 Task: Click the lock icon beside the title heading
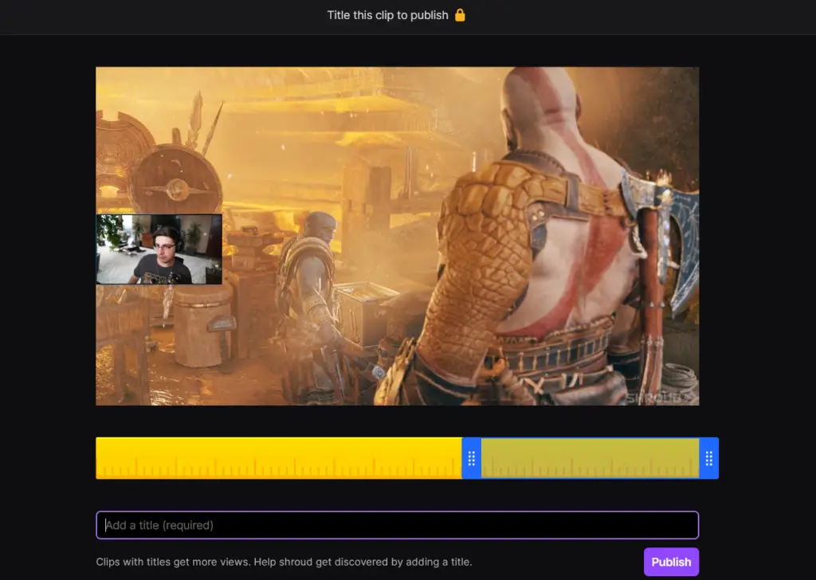[x=460, y=15]
